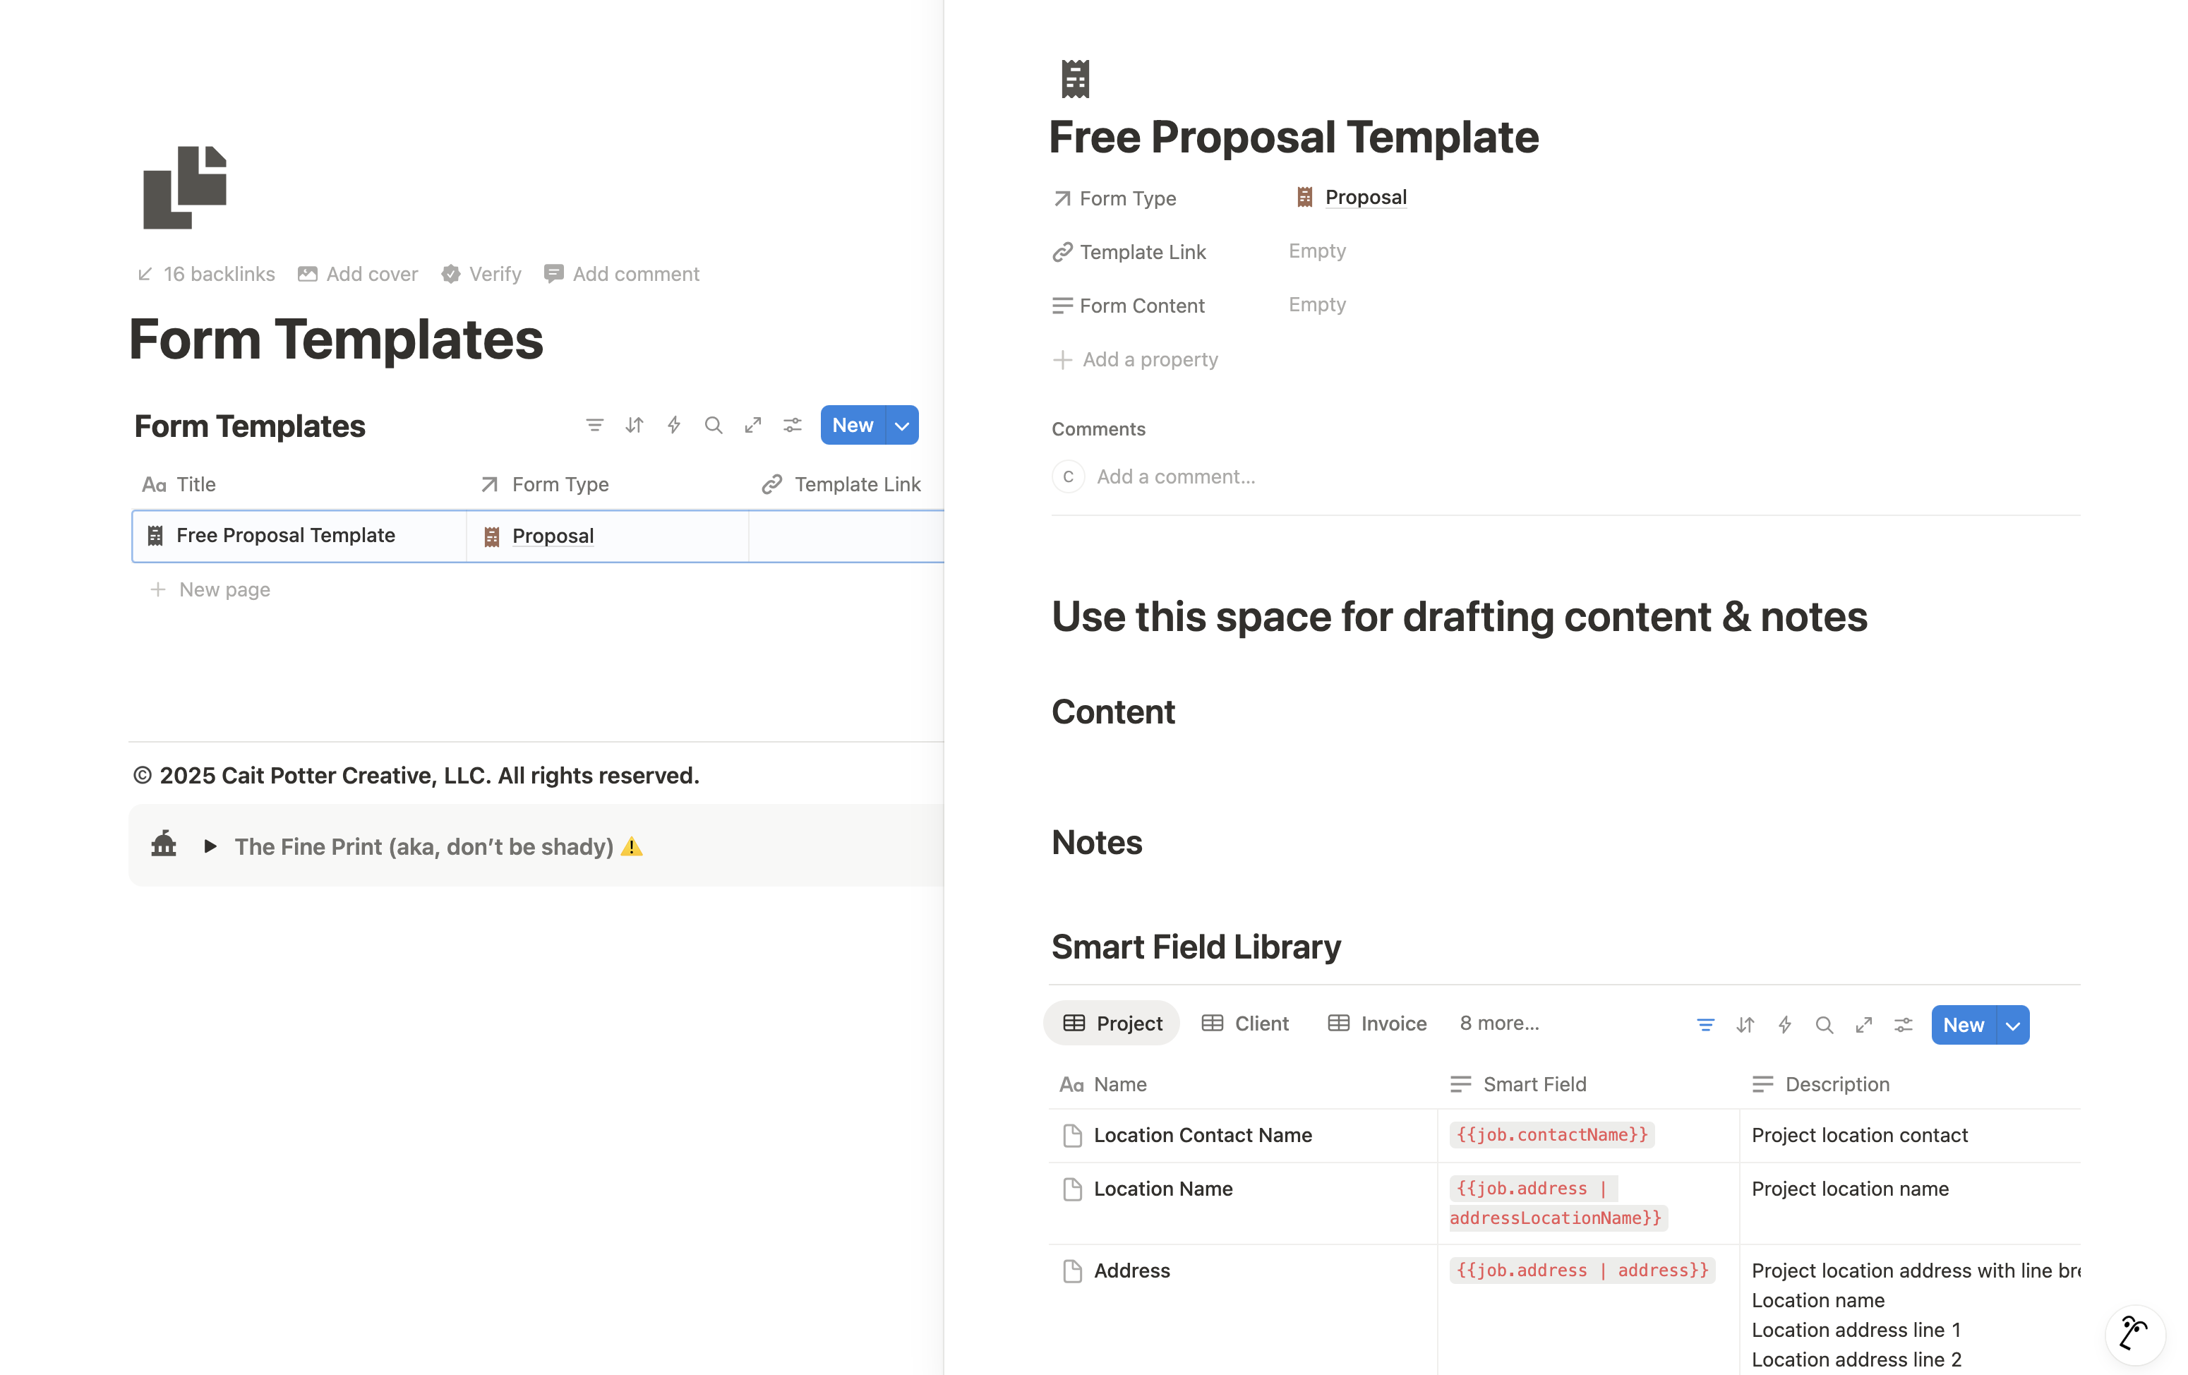Click the Verify page option
This screenshot has height=1375, width=2188.
tap(481, 274)
